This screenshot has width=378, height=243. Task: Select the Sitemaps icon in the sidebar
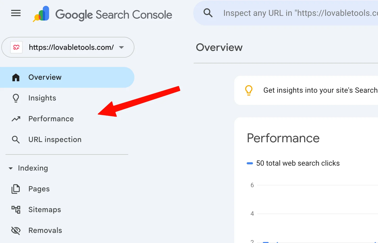pos(16,210)
